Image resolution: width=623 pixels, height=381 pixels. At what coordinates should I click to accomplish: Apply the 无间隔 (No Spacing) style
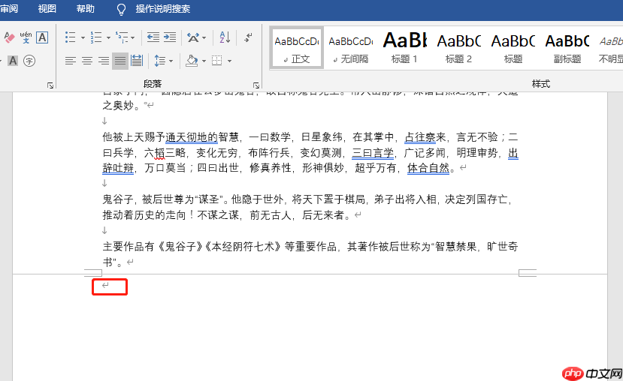click(350, 48)
